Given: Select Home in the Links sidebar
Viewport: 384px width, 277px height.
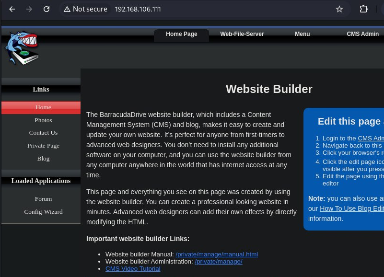Looking at the screenshot, I should [41, 107].
